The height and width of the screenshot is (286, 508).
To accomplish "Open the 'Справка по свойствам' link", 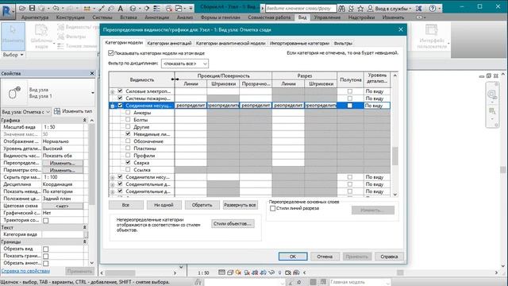I will click(x=25, y=271).
